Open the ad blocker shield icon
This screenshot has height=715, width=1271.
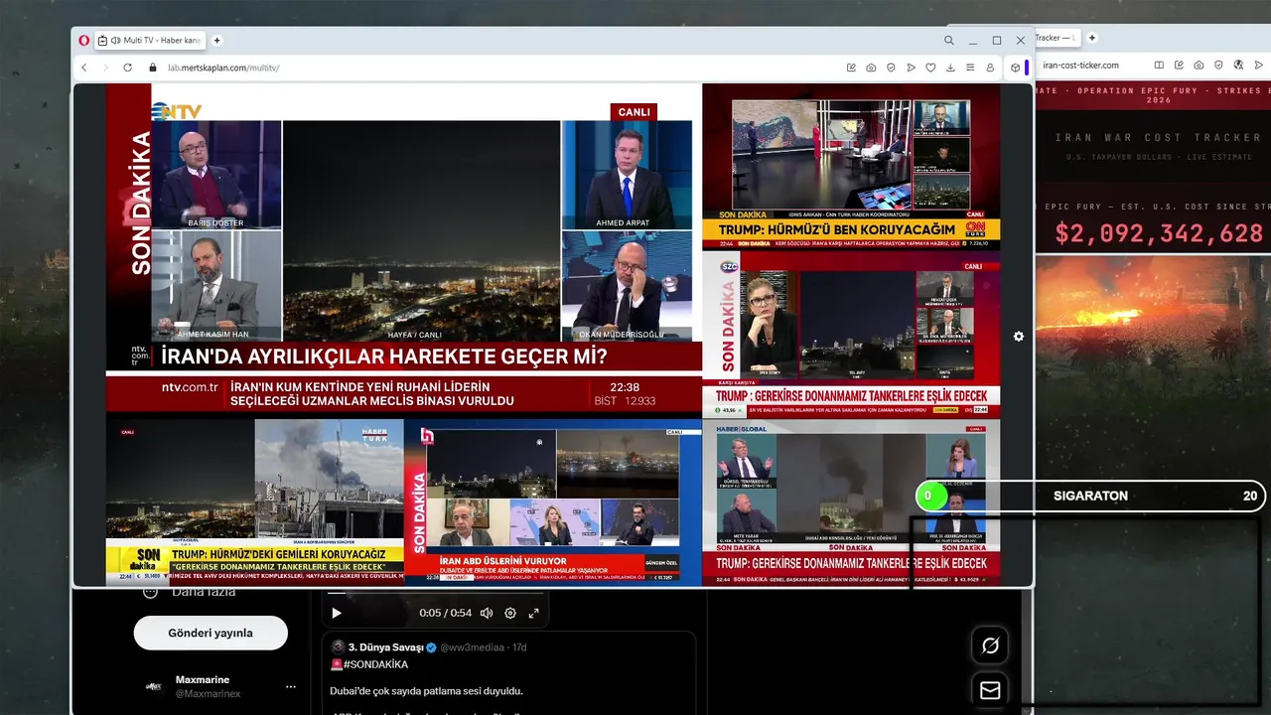point(891,68)
